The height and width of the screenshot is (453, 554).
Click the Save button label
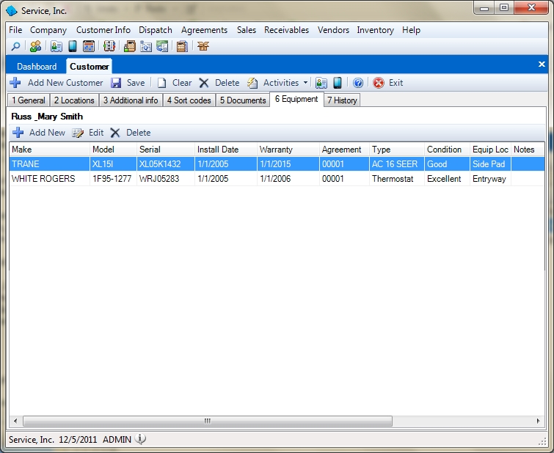click(x=136, y=83)
